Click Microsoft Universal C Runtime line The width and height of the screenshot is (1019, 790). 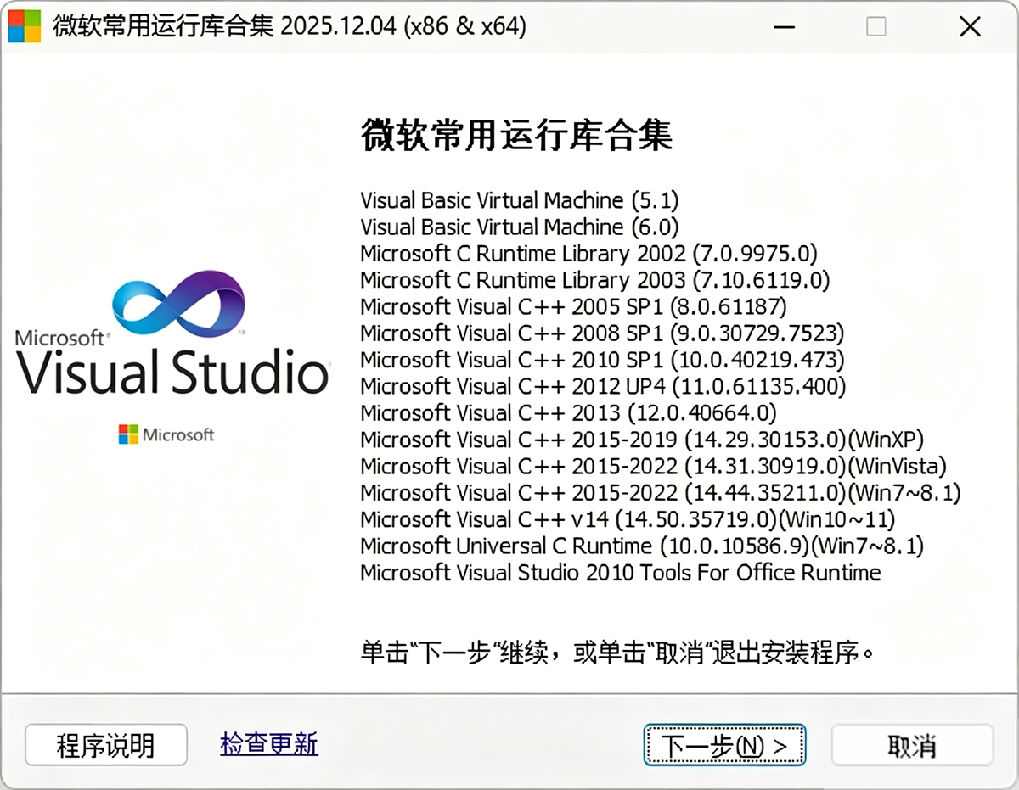(642, 546)
